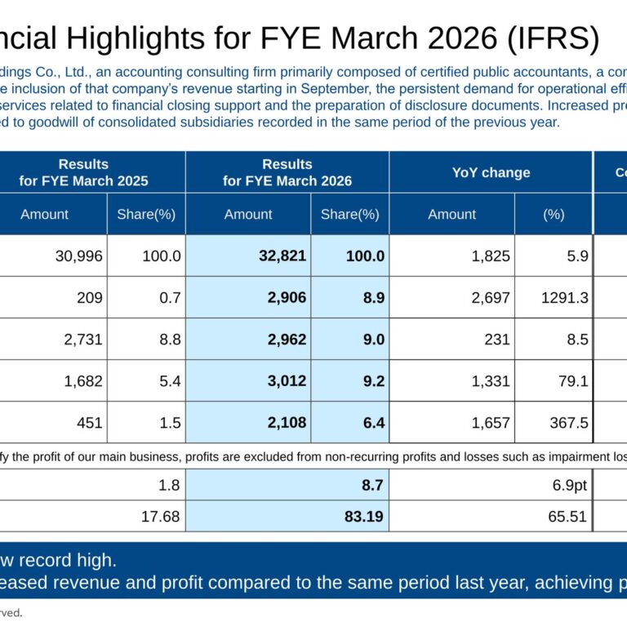Select the value 17.68

[160, 516]
